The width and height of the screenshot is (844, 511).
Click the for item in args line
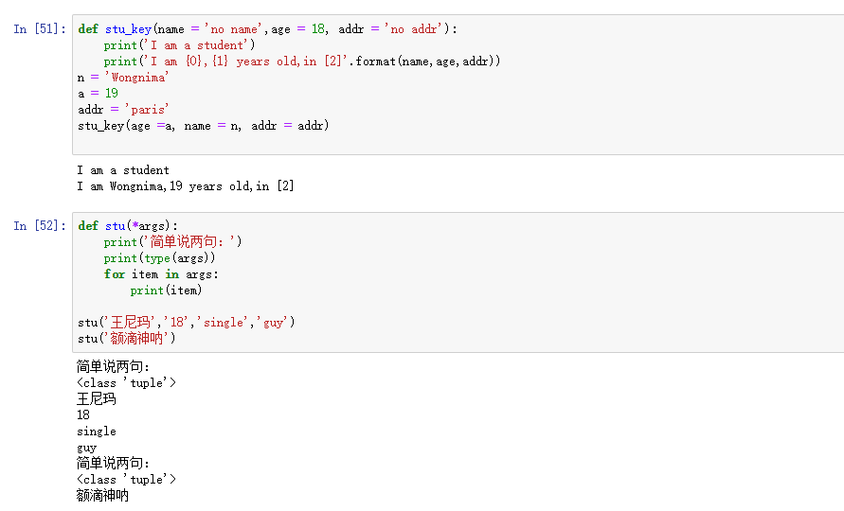point(161,274)
